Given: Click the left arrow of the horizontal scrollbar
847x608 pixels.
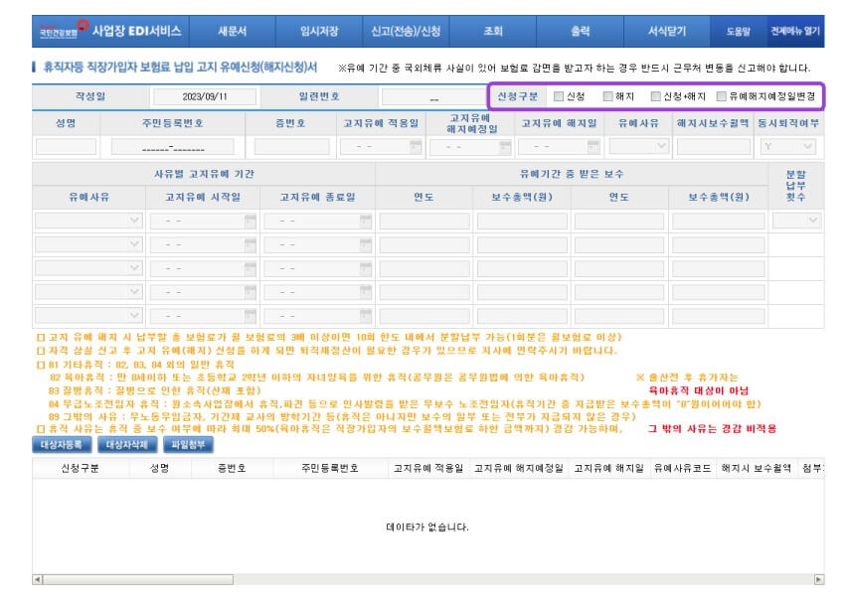Looking at the screenshot, I should tap(38, 579).
